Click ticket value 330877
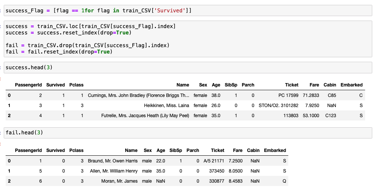 217,181
